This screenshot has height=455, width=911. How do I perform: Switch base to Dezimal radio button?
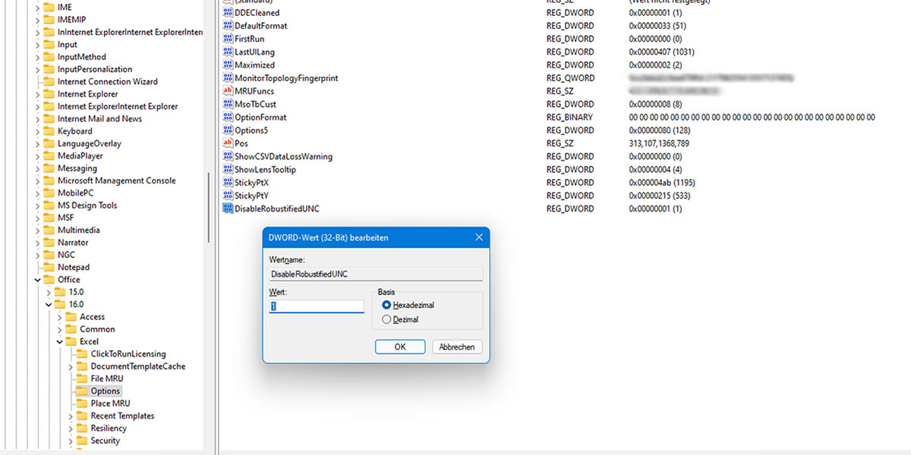tap(387, 320)
